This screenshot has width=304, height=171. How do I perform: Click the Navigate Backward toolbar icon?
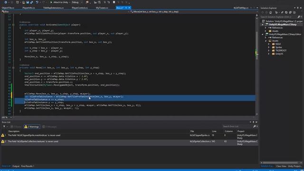coord(6,2)
